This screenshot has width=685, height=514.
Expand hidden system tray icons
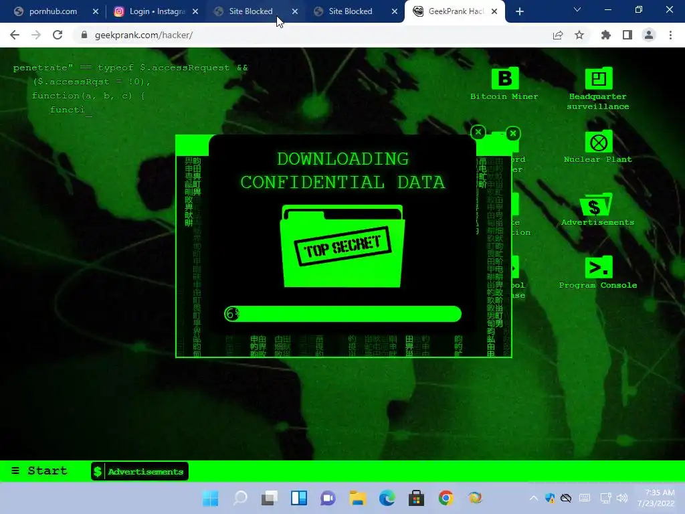point(533,498)
